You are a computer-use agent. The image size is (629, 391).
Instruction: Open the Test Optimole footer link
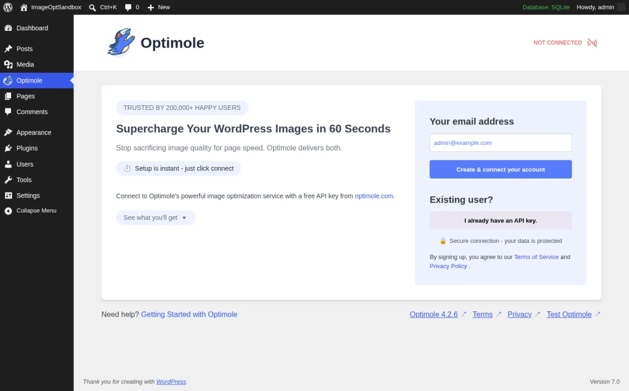pos(569,315)
